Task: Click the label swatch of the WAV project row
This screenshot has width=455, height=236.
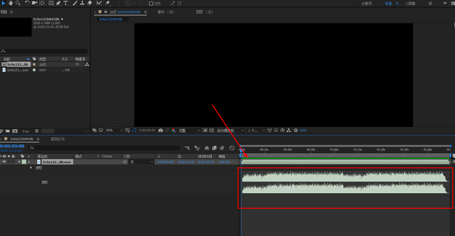Action: pos(34,70)
